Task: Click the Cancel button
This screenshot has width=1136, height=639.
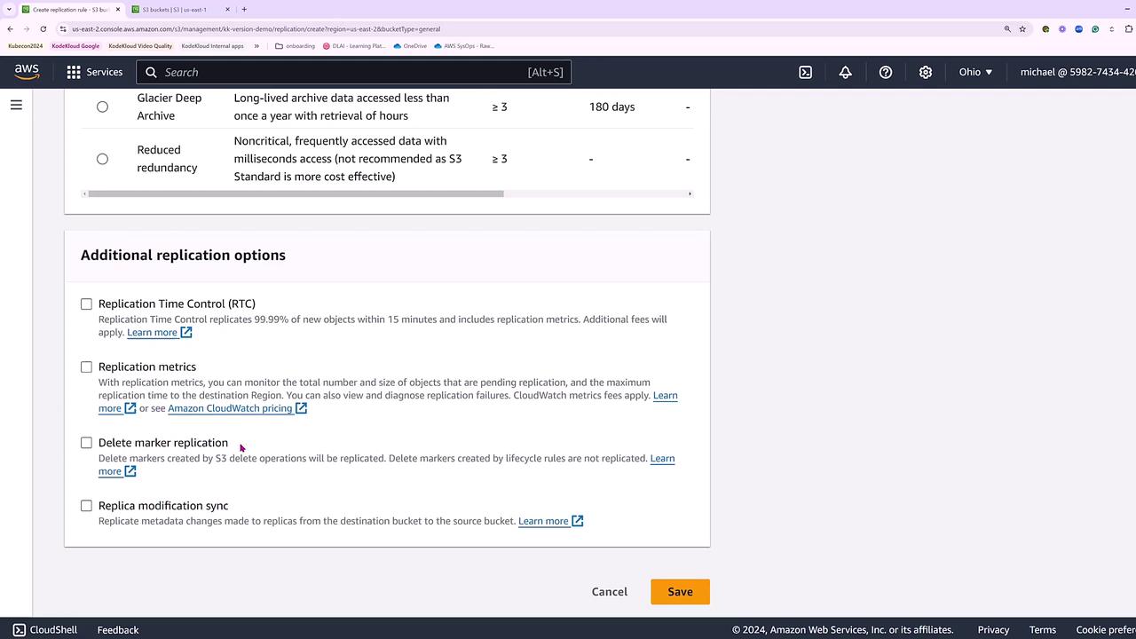Action: tap(610, 592)
